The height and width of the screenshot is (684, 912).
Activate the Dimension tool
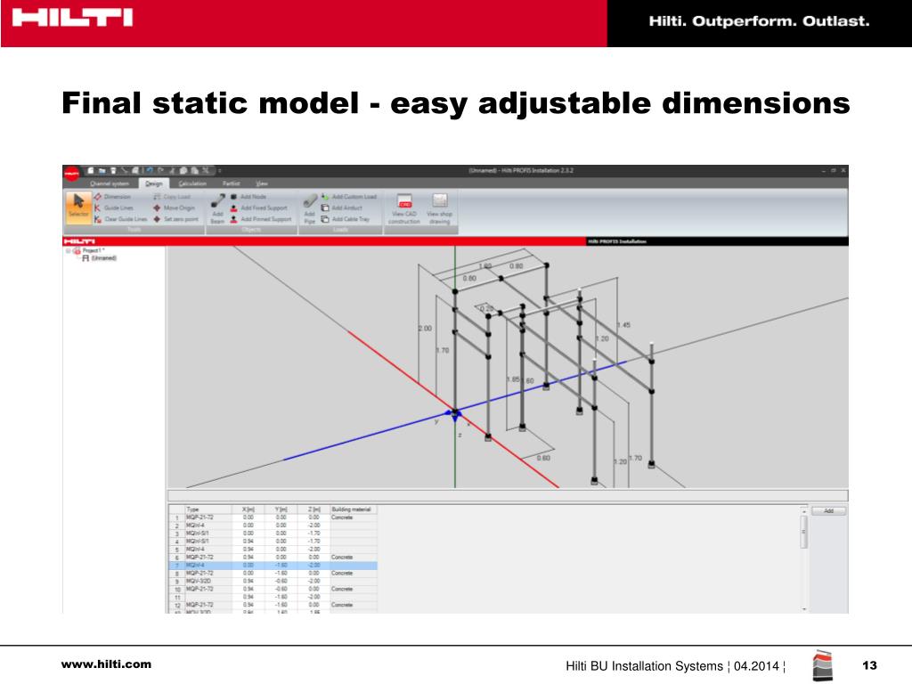[113, 197]
